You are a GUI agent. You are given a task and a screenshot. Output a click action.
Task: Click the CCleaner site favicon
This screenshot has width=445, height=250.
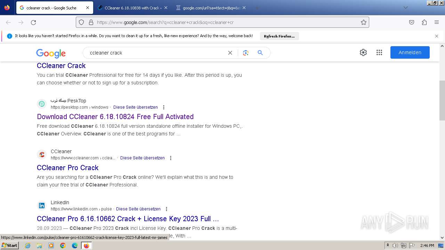point(42,155)
